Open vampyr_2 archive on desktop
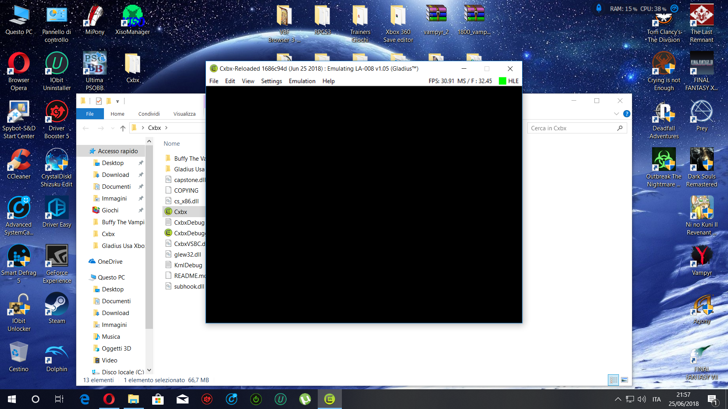This screenshot has height=409, width=728. [x=436, y=20]
